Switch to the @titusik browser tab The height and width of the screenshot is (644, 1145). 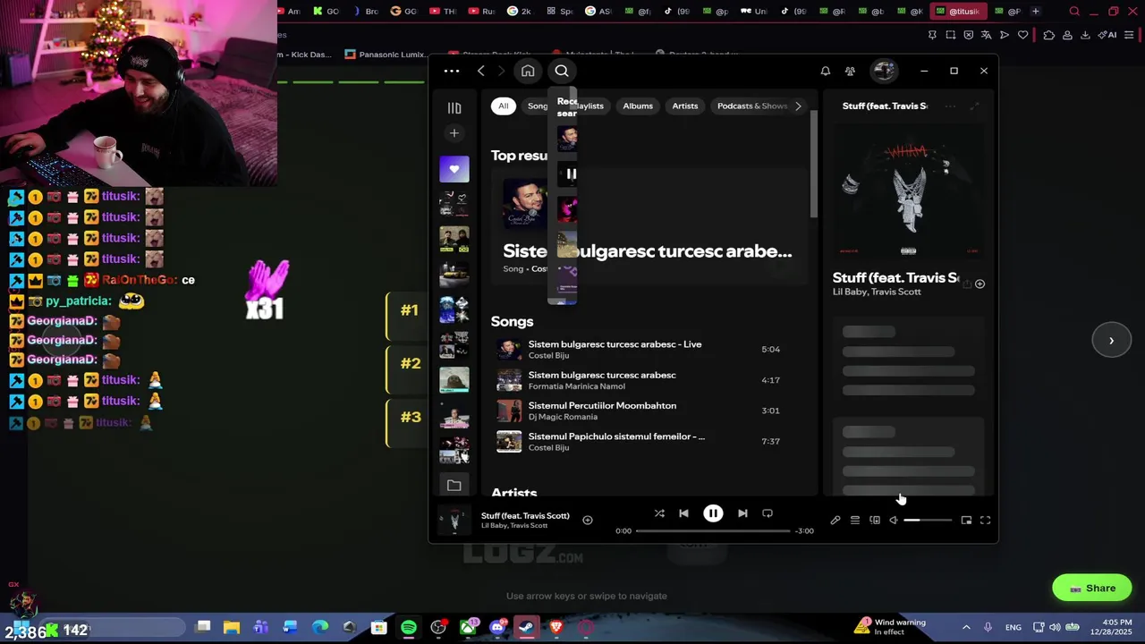(x=958, y=11)
